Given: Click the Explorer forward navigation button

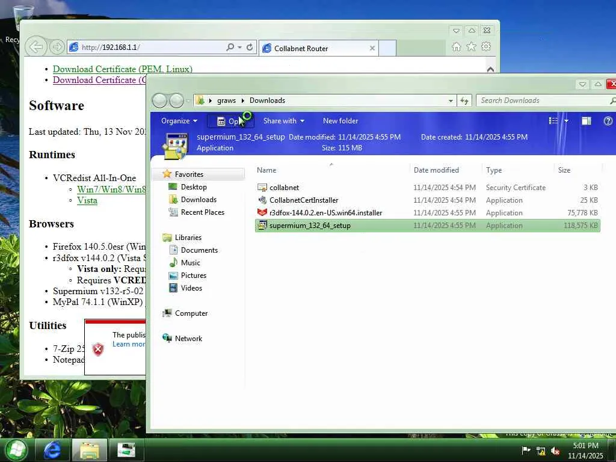Looking at the screenshot, I should click(176, 100).
